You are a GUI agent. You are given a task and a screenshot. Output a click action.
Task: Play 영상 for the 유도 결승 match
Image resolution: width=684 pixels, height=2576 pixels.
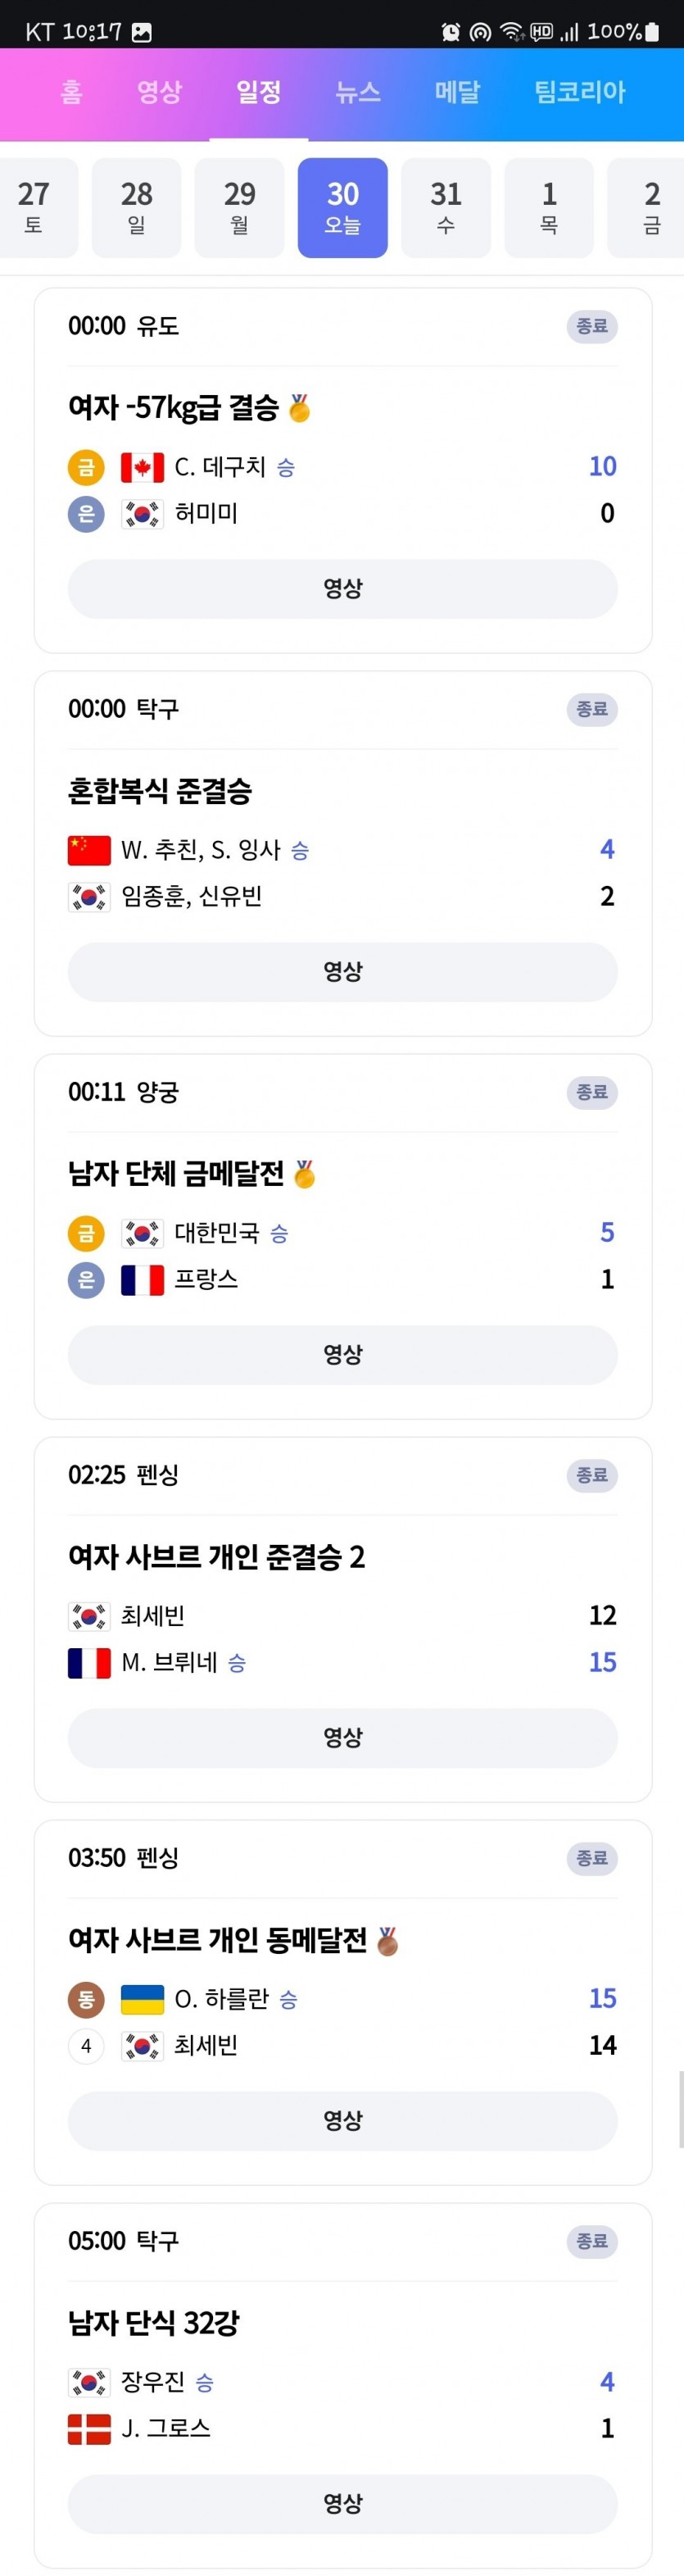point(343,589)
